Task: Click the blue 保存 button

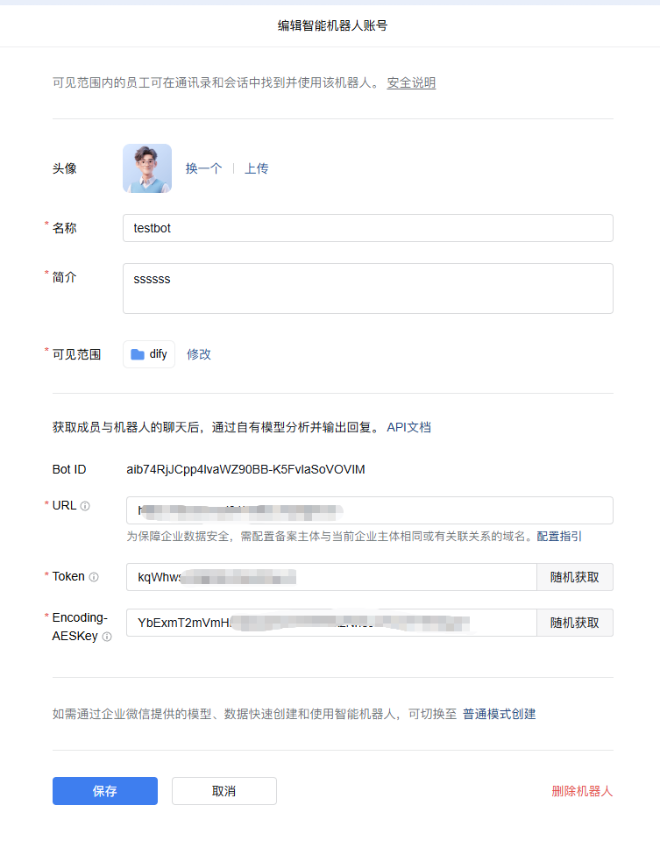Action: click(105, 791)
